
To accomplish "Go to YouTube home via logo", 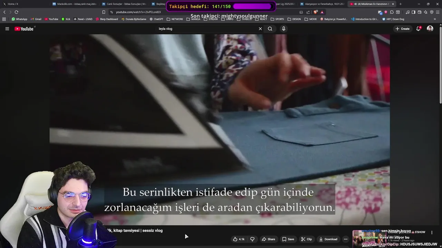I will (x=24, y=29).
